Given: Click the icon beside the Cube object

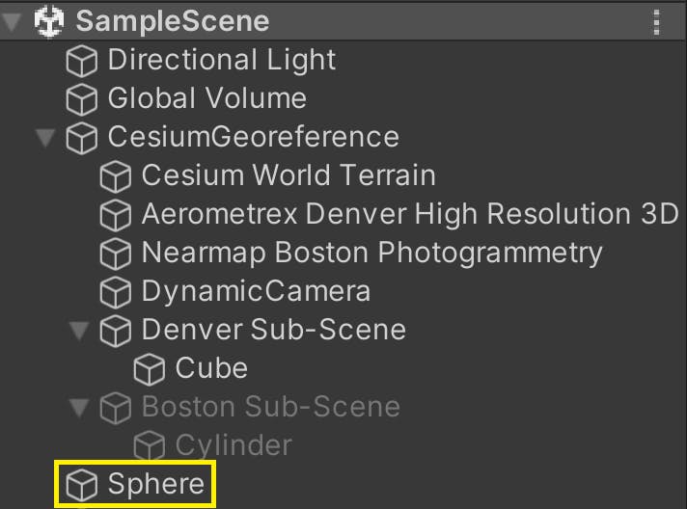Looking at the screenshot, I should (x=150, y=368).
